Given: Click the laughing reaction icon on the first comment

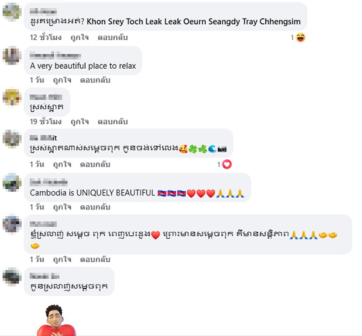Looking at the screenshot, I should (300, 37).
